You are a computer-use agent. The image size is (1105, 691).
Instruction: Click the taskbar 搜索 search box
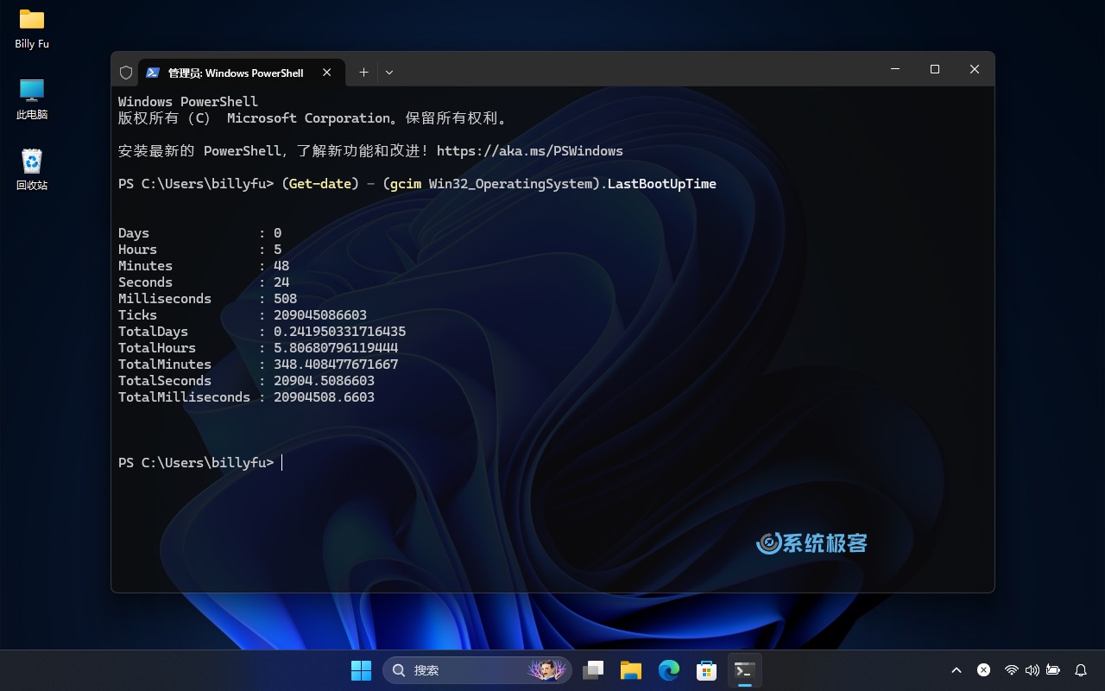[477, 670]
